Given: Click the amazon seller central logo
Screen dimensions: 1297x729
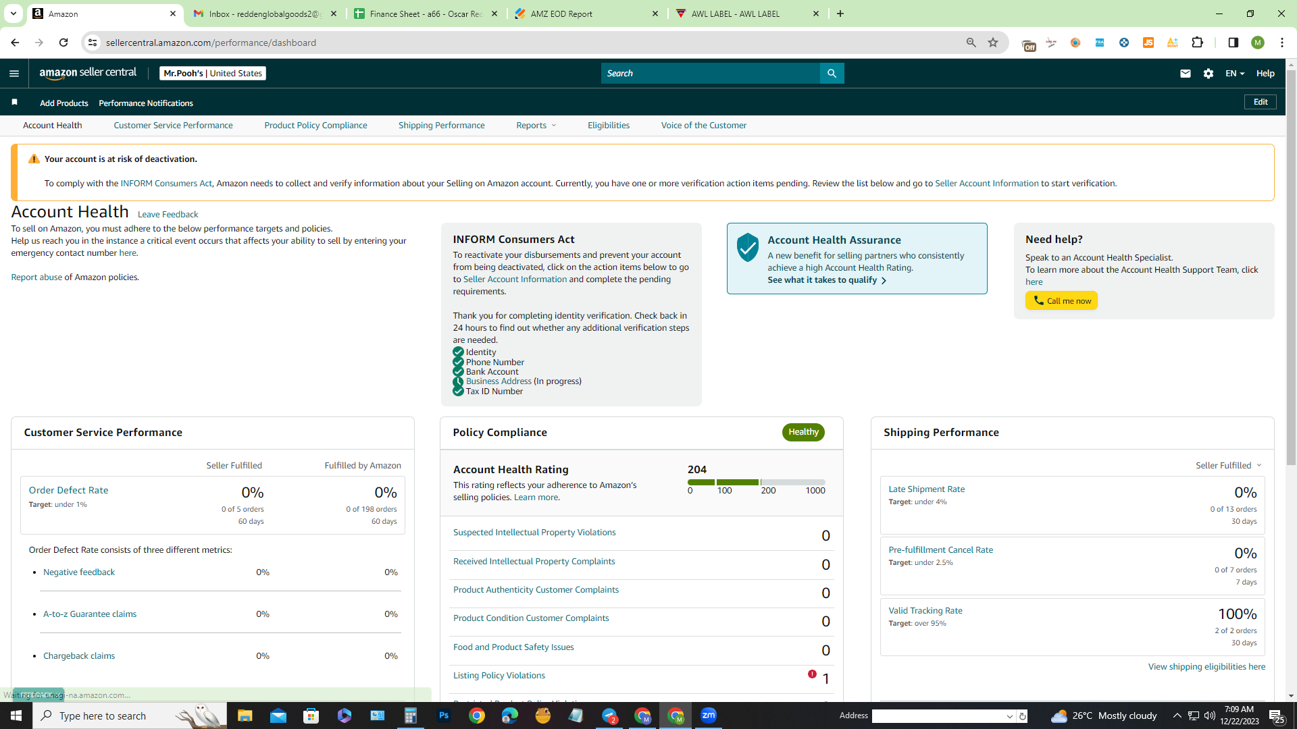Looking at the screenshot, I should click(x=88, y=73).
